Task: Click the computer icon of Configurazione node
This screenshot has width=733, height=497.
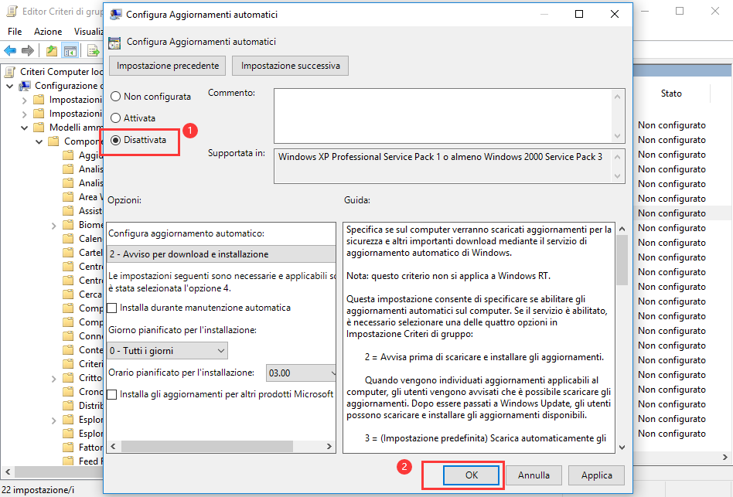Action: coord(25,86)
